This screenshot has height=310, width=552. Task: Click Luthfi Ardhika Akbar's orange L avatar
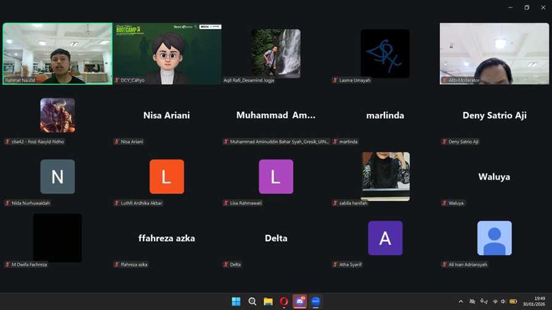coord(167,177)
